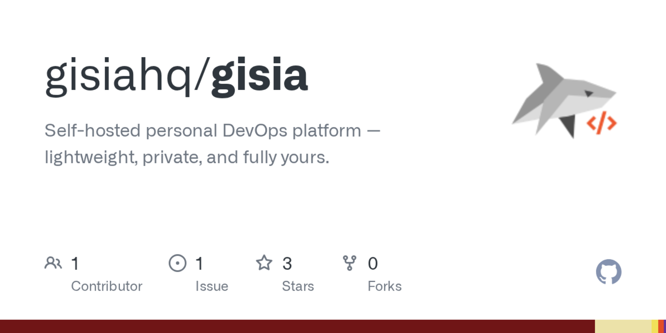Click the issue count number 1
The image size is (666, 333).
coord(199,264)
